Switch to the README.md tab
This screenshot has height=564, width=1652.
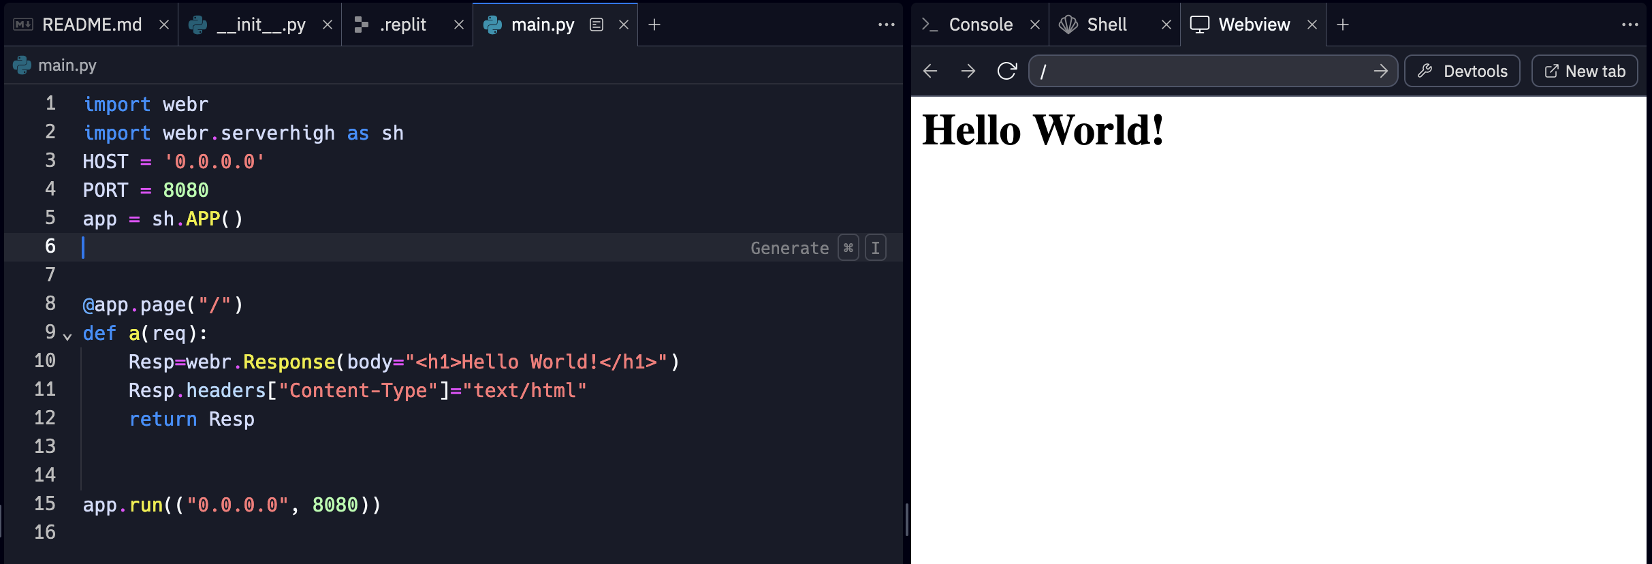tap(91, 25)
